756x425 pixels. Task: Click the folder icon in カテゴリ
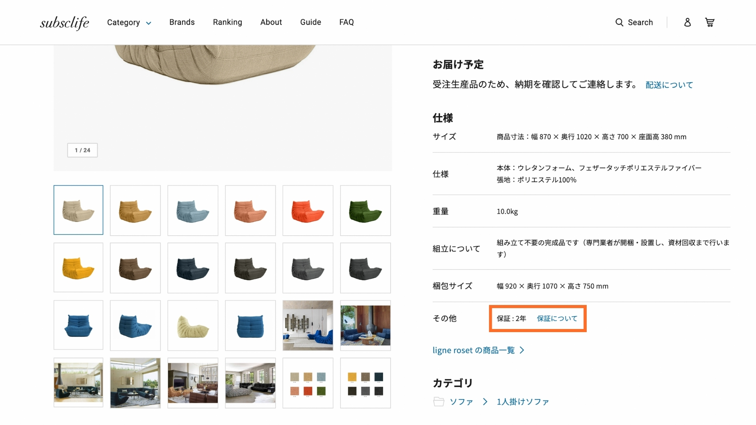point(439,402)
